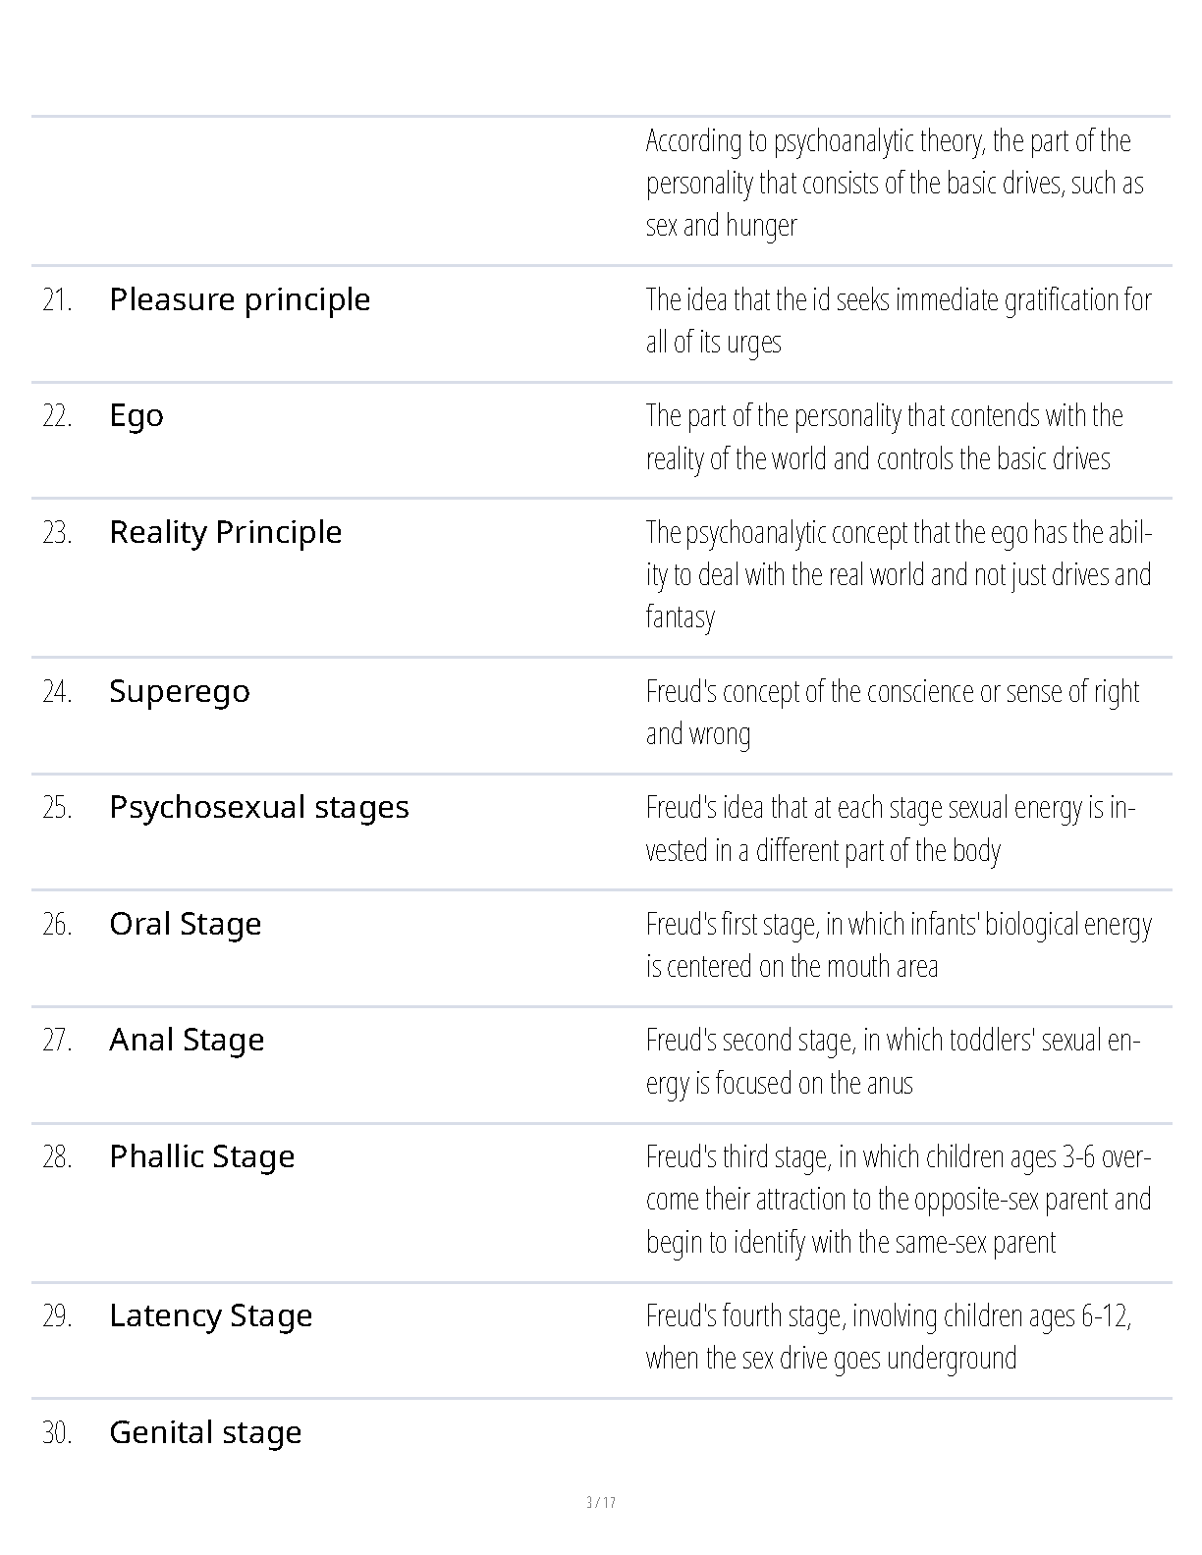
Task: Click the row number 21
Action: pyautogui.click(x=57, y=300)
